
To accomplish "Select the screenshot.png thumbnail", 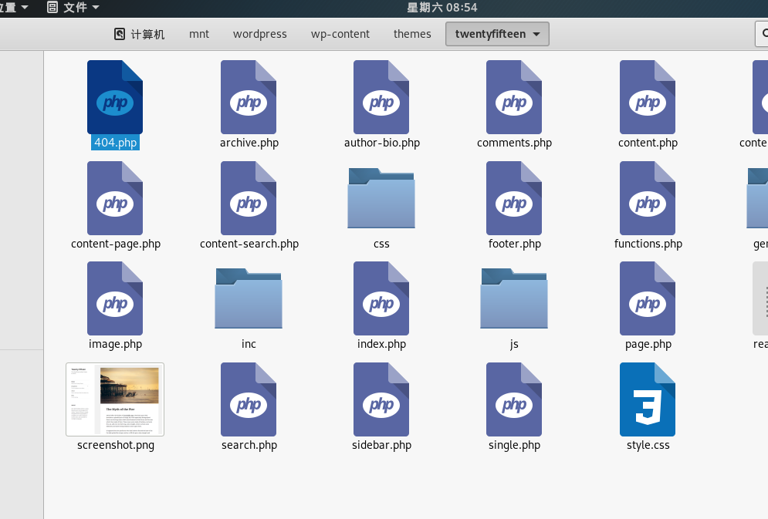I will 115,399.
